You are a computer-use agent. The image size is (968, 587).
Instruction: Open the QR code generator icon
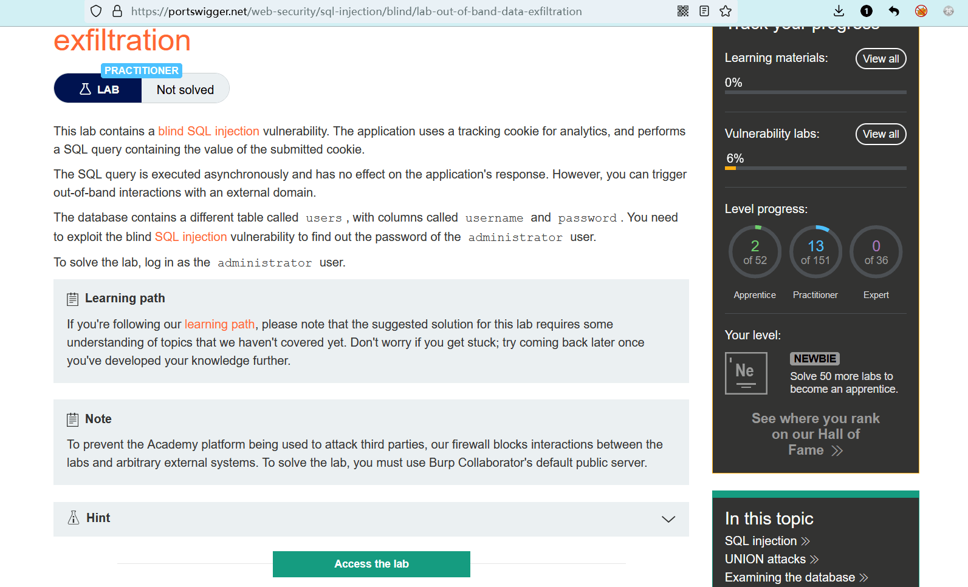683,11
